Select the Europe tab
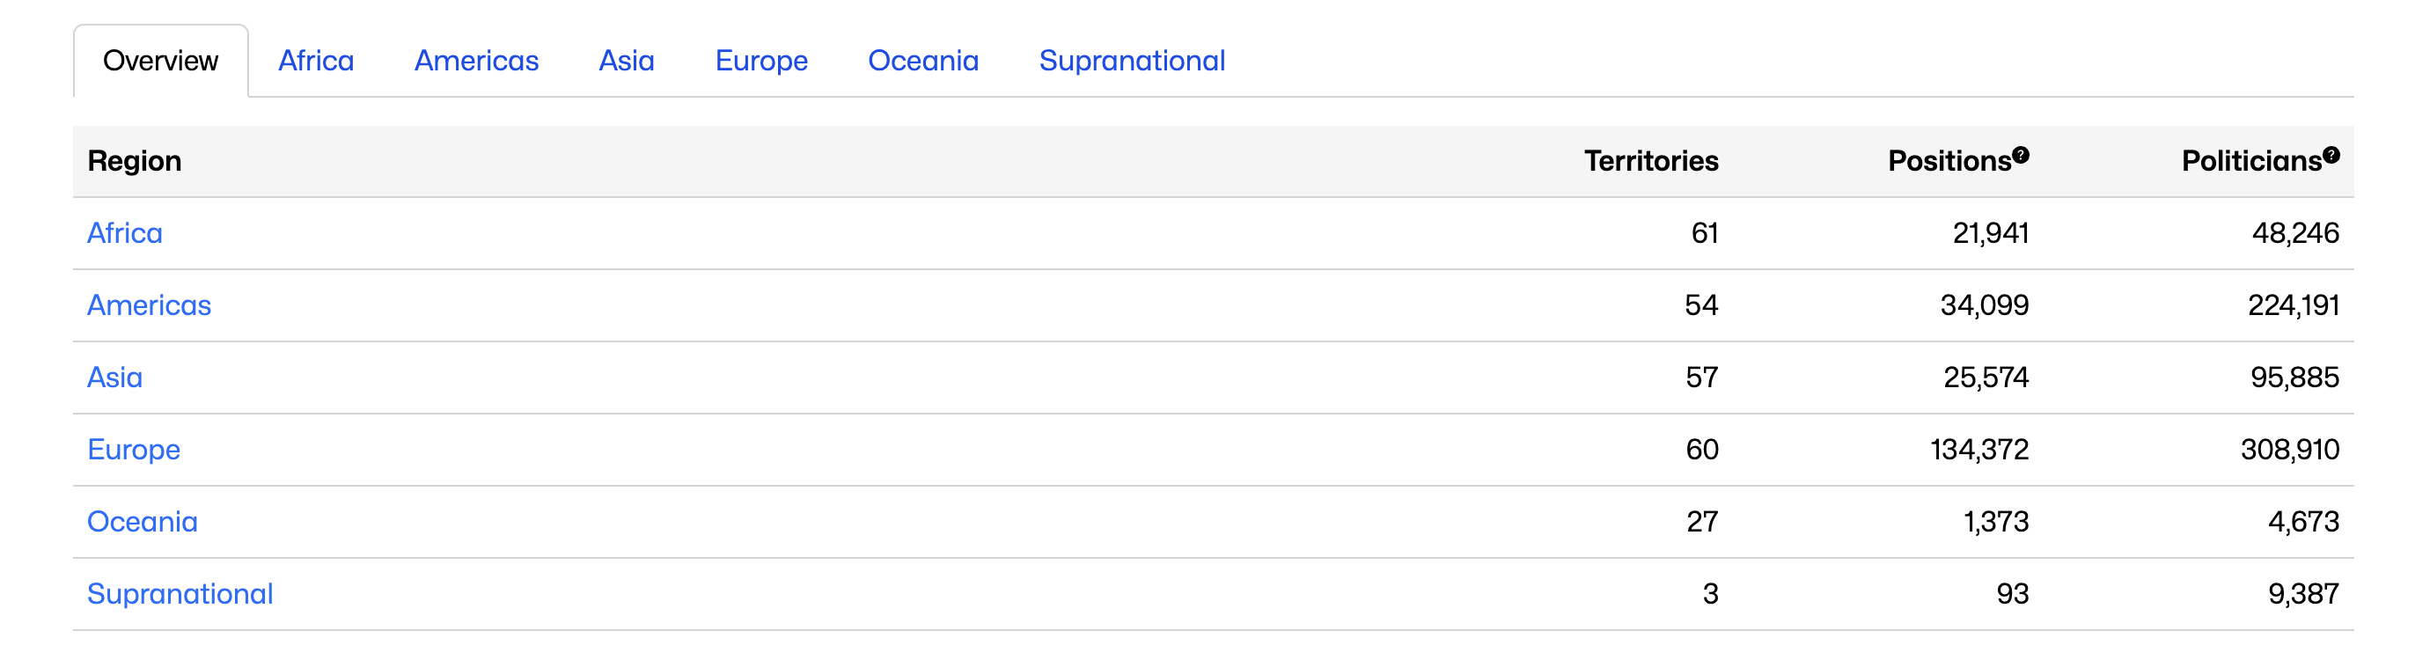This screenshot has width=2430, height=660. [761, 62]
